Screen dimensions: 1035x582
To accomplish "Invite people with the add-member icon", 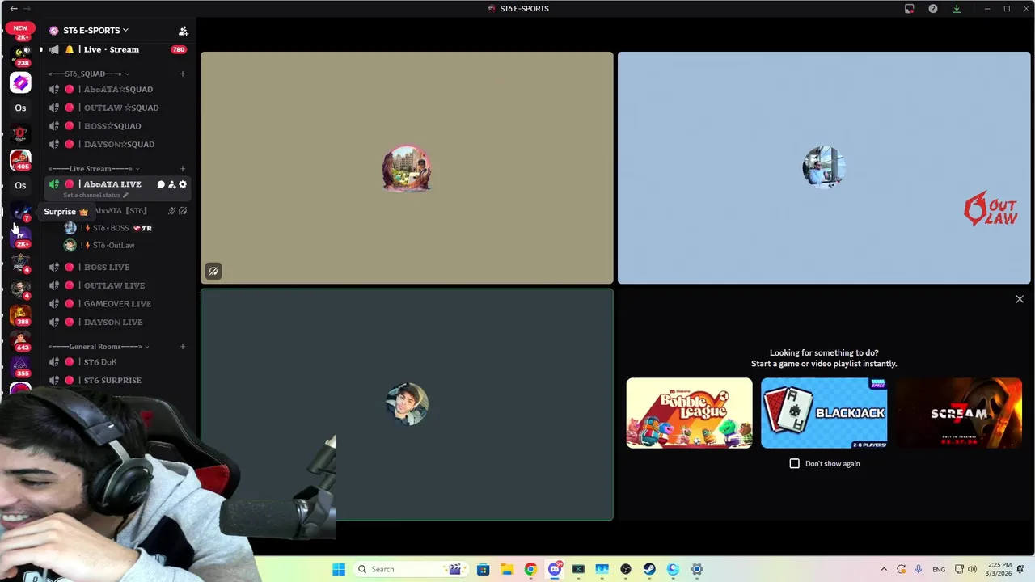I will 184,31.
